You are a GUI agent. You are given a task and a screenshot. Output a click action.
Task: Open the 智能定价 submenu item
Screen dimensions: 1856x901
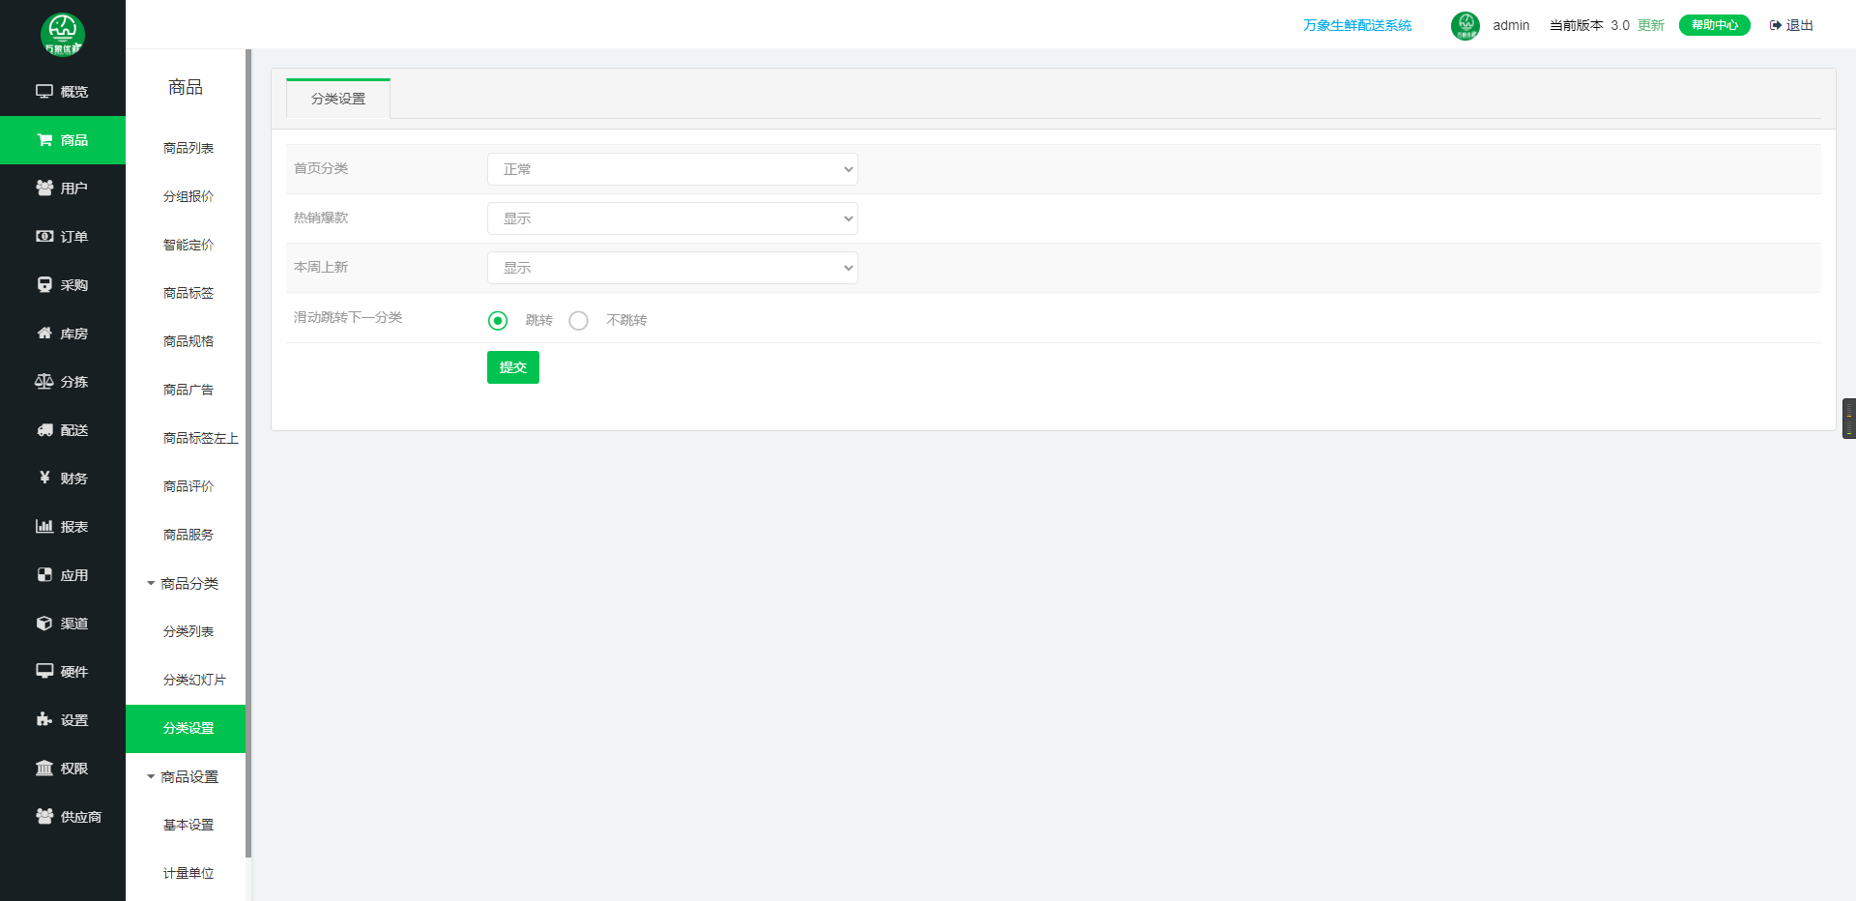tap(188, 245)
